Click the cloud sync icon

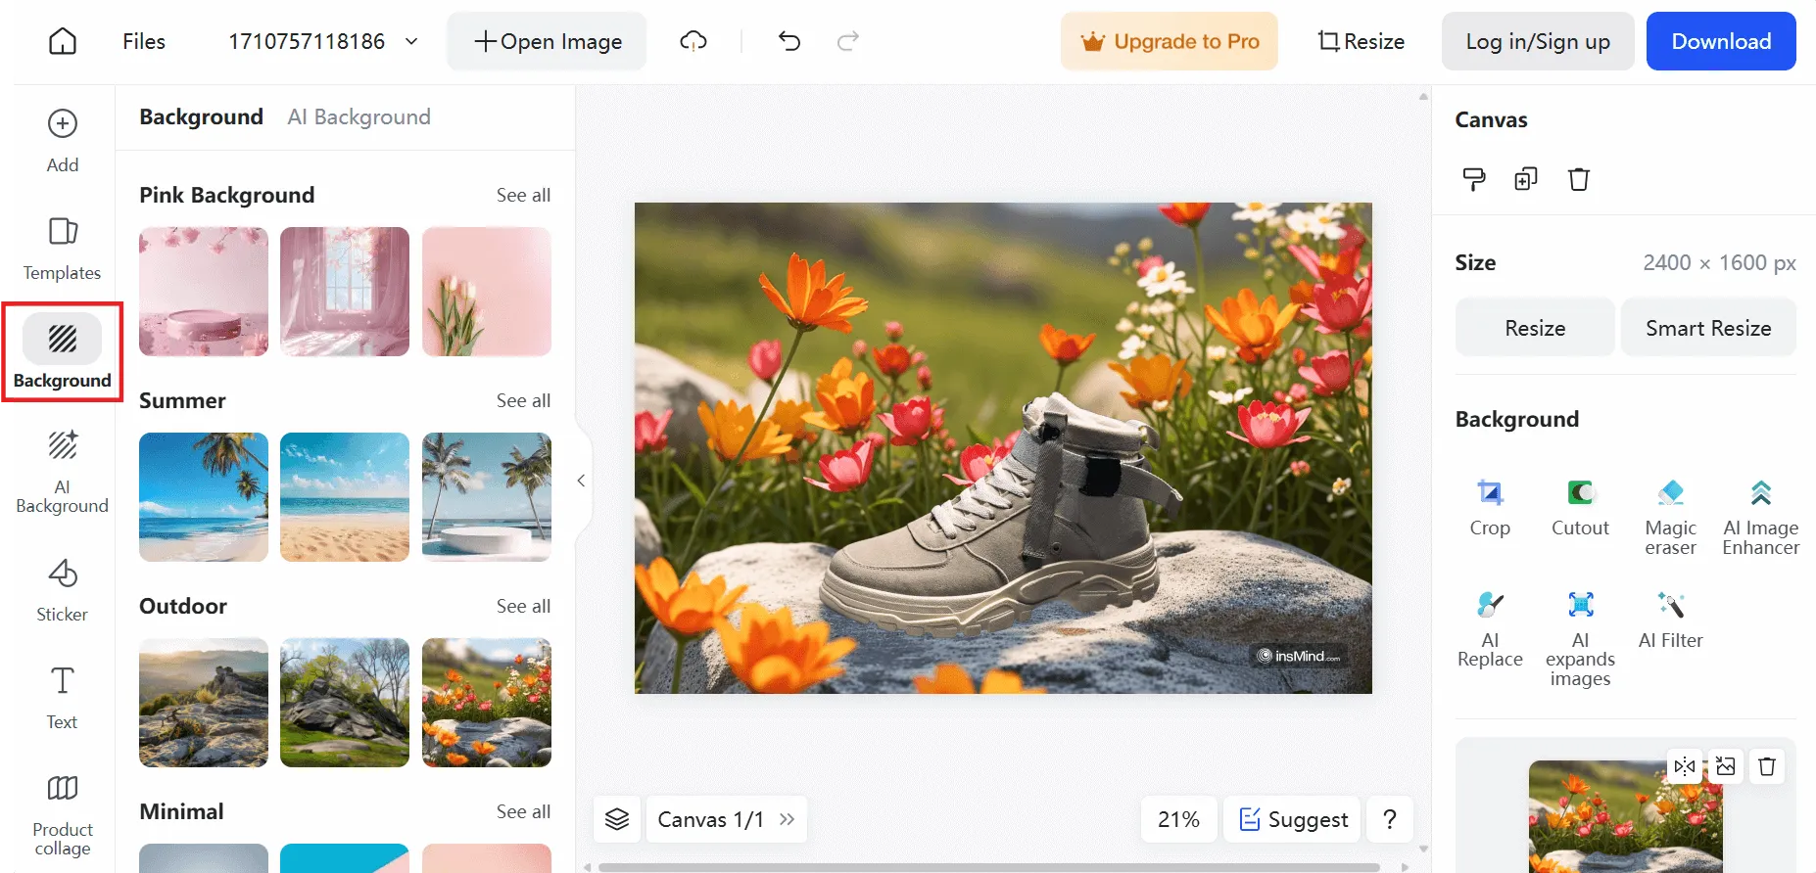693,41
